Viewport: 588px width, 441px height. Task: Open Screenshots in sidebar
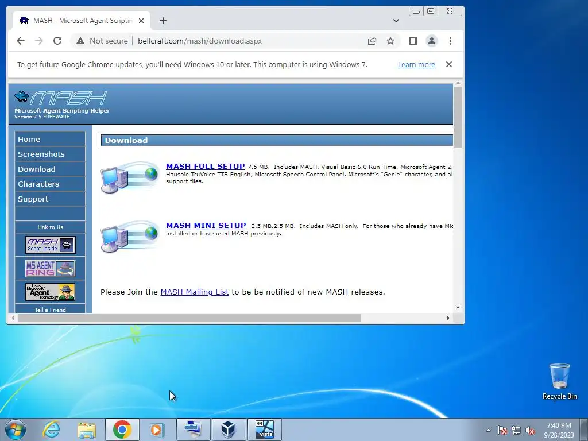coord(51,154)
